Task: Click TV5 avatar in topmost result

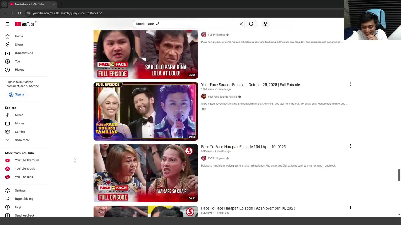Action: click(x=204, y=35)
